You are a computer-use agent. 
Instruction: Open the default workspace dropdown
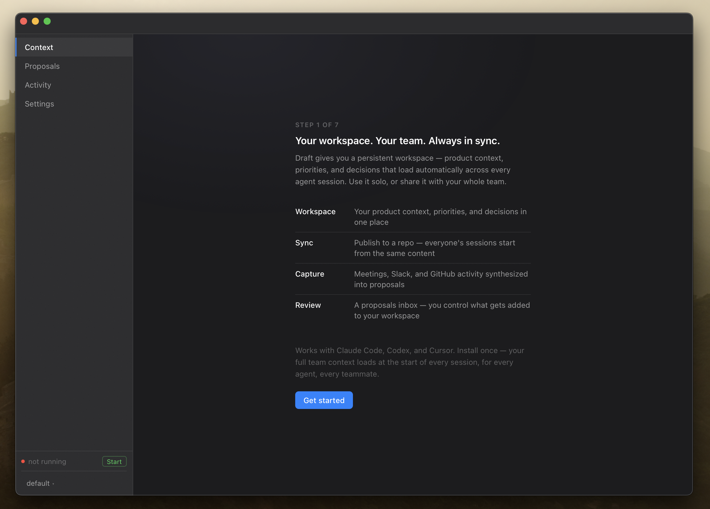[40, 483]
